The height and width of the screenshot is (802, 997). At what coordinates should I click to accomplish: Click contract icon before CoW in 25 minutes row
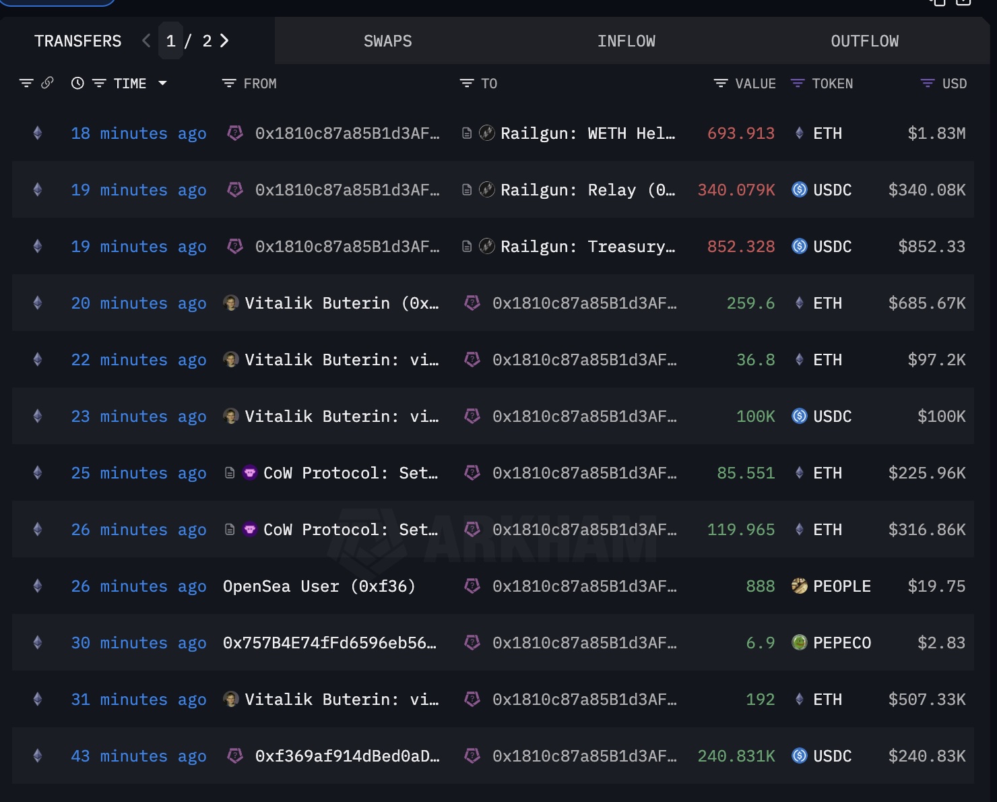click(x=230, y=473)
